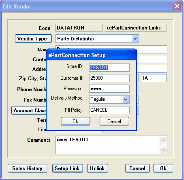
Task: Open the Delivery Method dropdown
Action: click(126, 99)
